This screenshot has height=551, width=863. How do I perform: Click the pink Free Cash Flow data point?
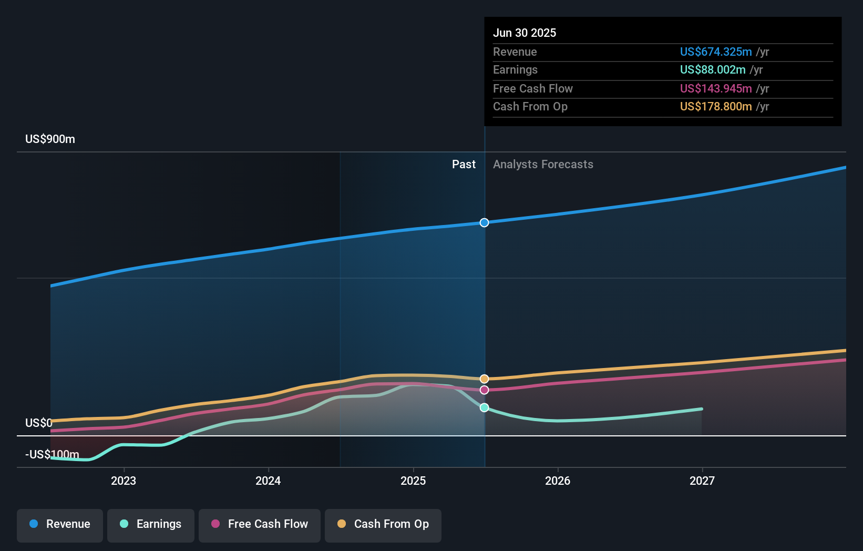click(484, 390)
